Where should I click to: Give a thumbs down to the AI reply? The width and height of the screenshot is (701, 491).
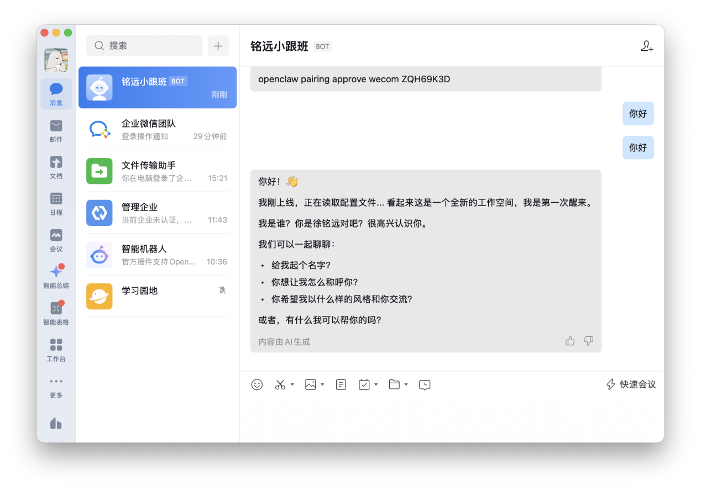(x=588, y=341)
